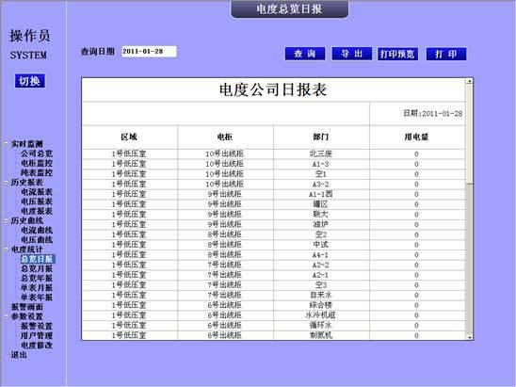Image resolution: width=516 pixels, height=387 pixels.
Task: Open 打印预览 print preview
Action: pos(397,54)
